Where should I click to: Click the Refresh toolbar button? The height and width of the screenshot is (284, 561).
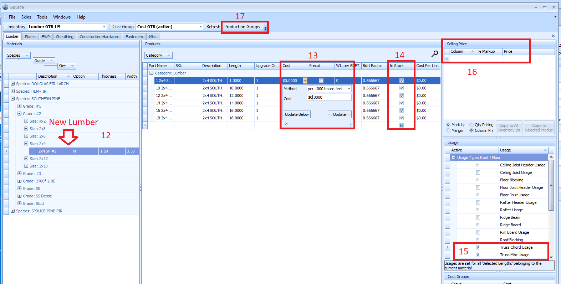[x=213, y=27]
